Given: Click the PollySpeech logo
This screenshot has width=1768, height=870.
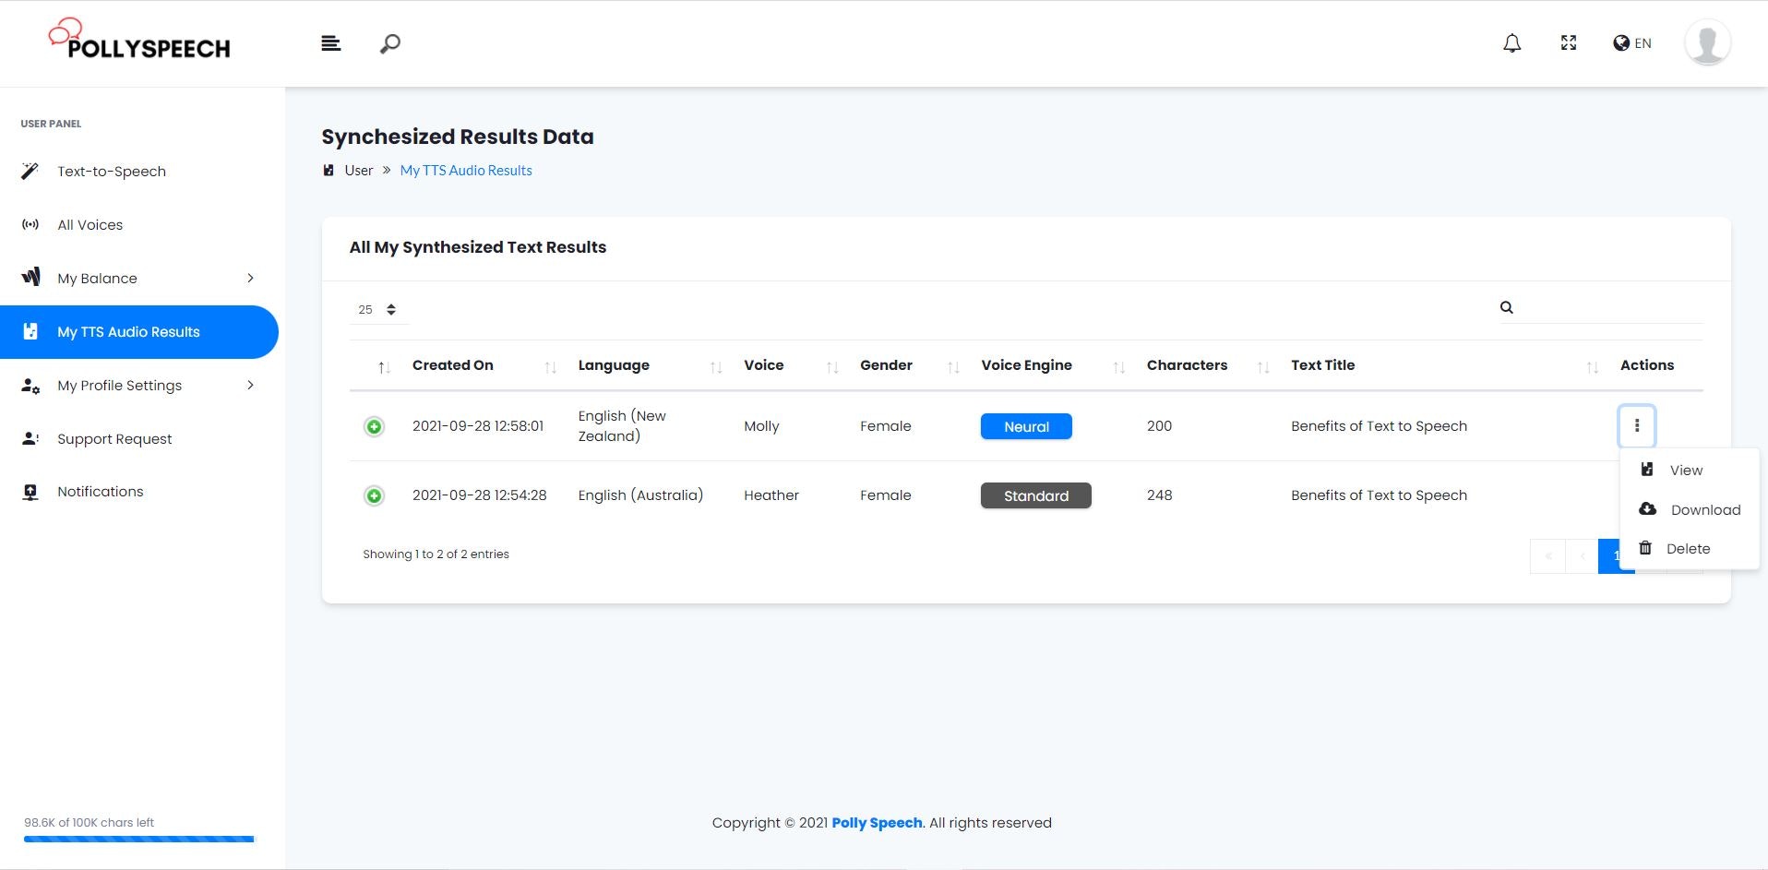Looking at the screenshot, I should pos(139,40).
